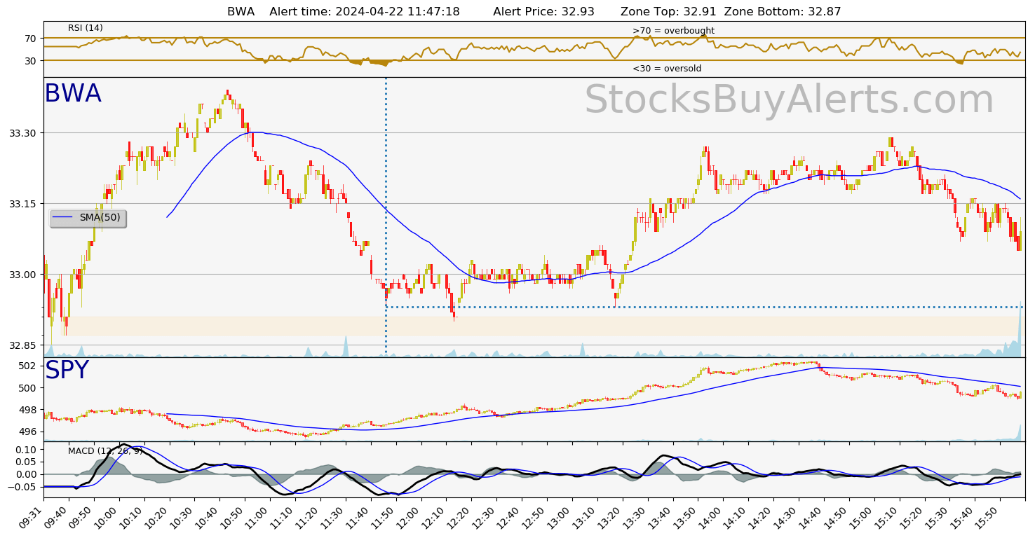Click "Alert time: 2024-04-22 11:47:18" in the title

pos(365,12)
